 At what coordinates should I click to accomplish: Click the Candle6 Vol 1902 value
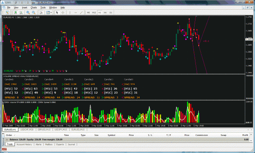pyautogui.click(x=11, y=84)
